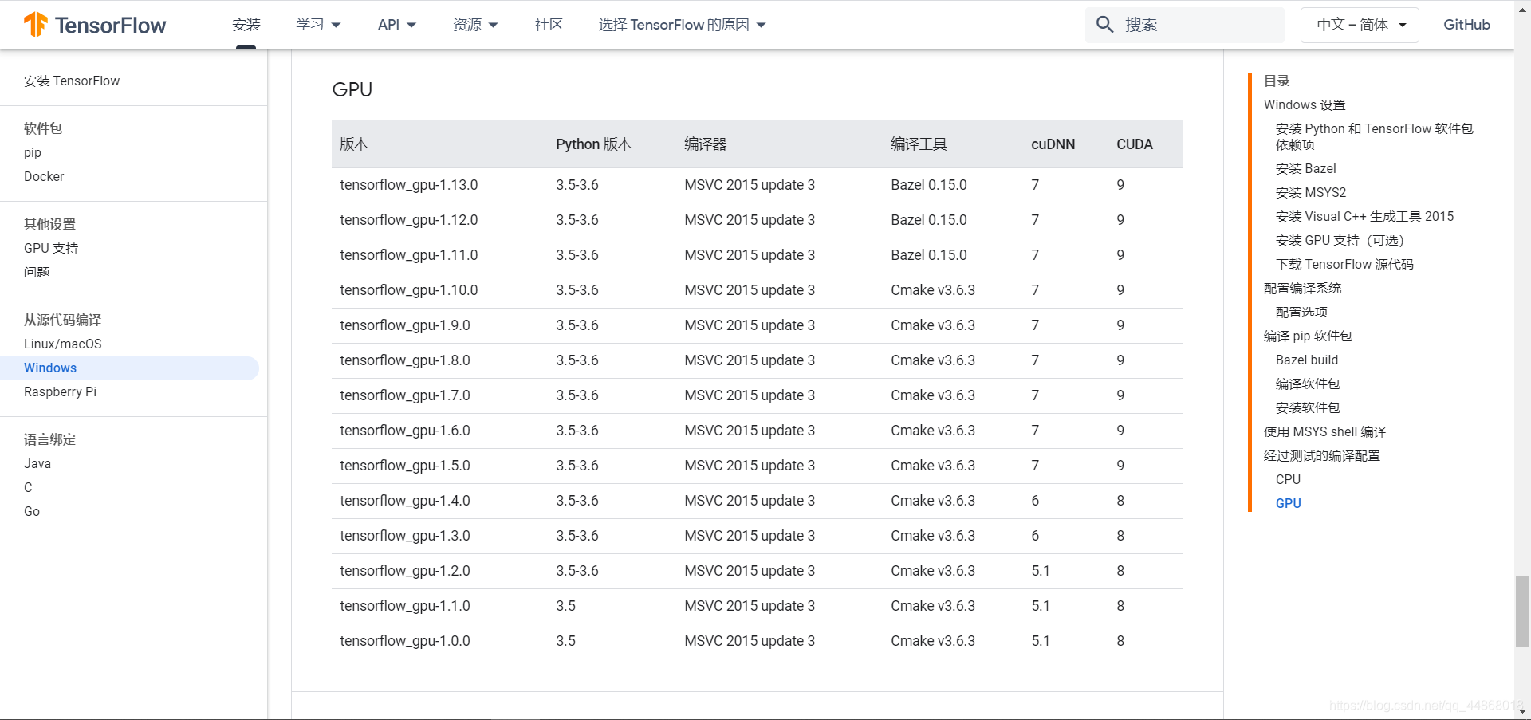Jump to 安装 Visual C++ 生成工具 2015
Viewport: 1531px width, 720px height.
pos(1365,217)
